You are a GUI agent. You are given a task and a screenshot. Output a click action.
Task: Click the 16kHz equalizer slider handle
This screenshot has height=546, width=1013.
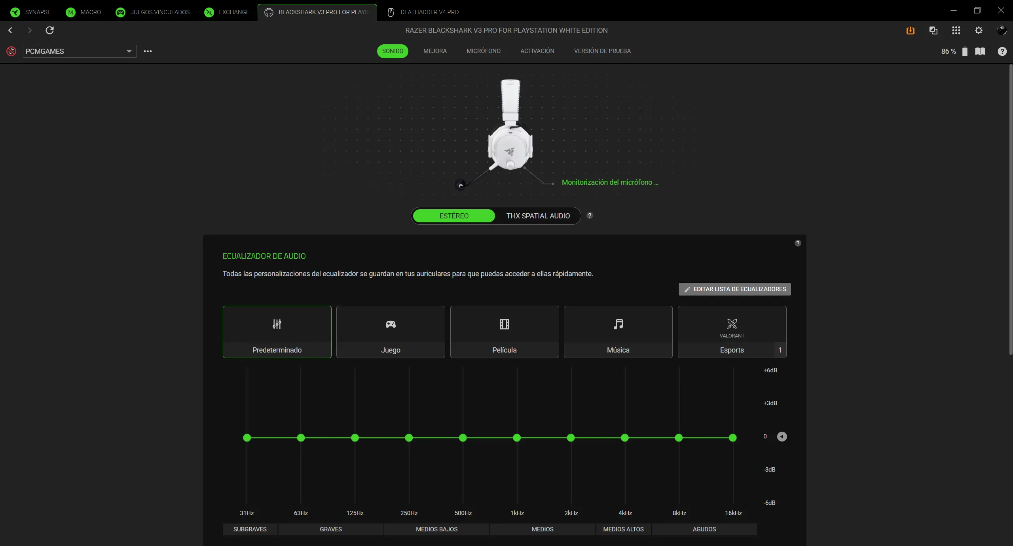733,438
